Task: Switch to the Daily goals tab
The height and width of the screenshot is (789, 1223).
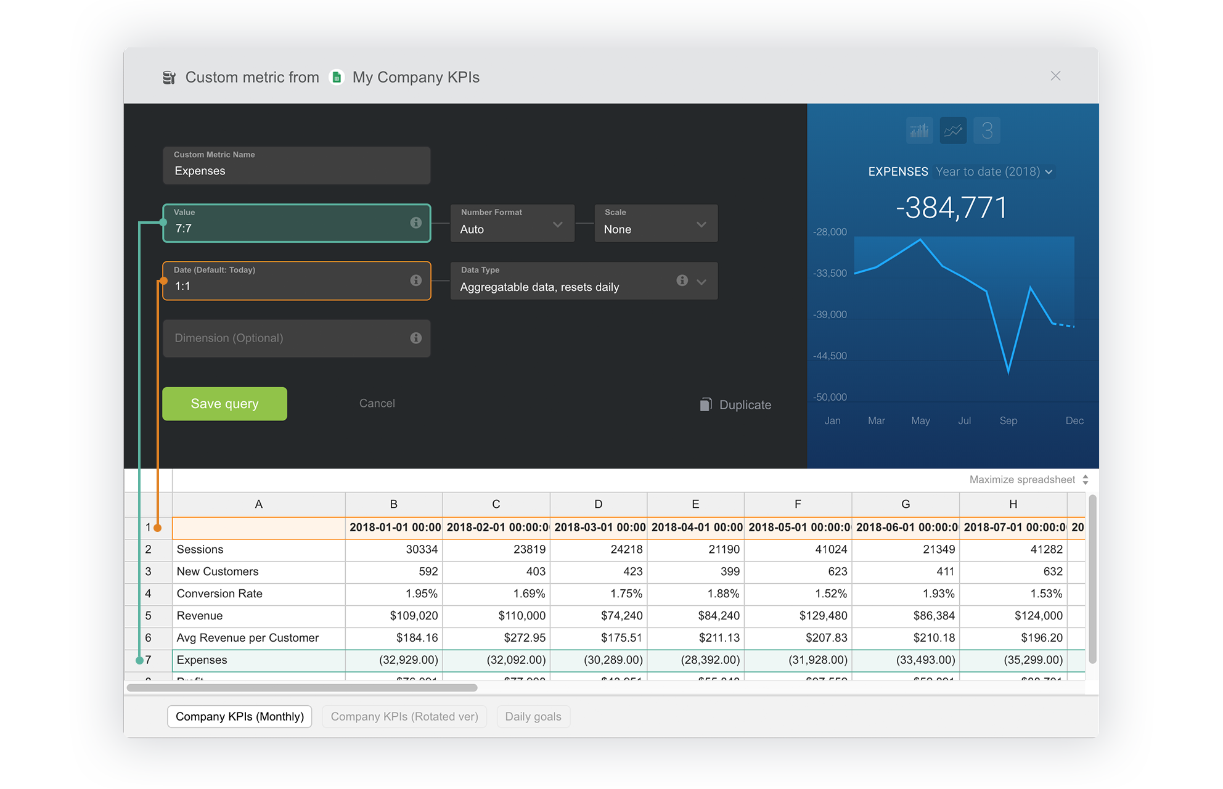Action: pos(533,716)
